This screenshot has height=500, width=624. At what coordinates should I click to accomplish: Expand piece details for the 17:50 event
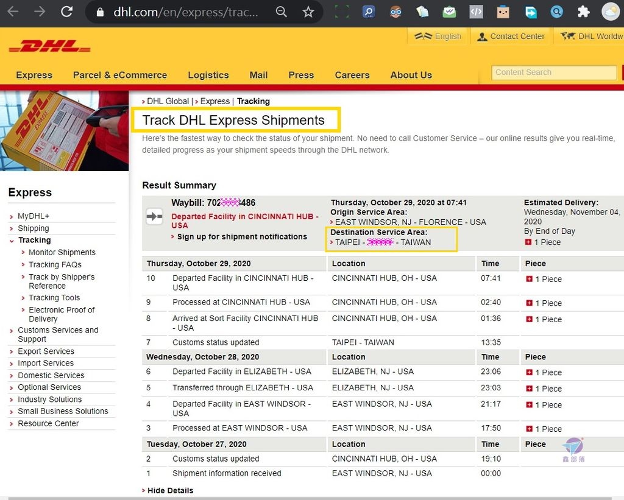tap(529, 429)
